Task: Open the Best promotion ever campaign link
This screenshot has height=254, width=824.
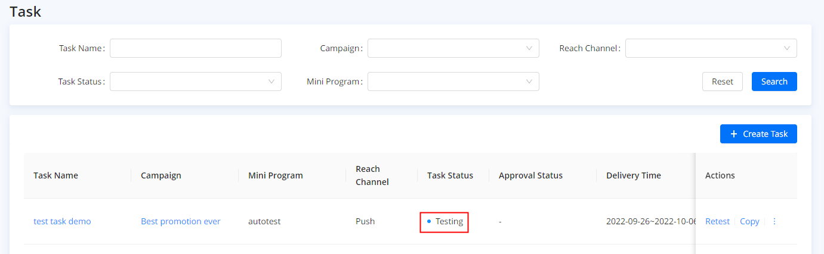Action: (x=180, y=221)
